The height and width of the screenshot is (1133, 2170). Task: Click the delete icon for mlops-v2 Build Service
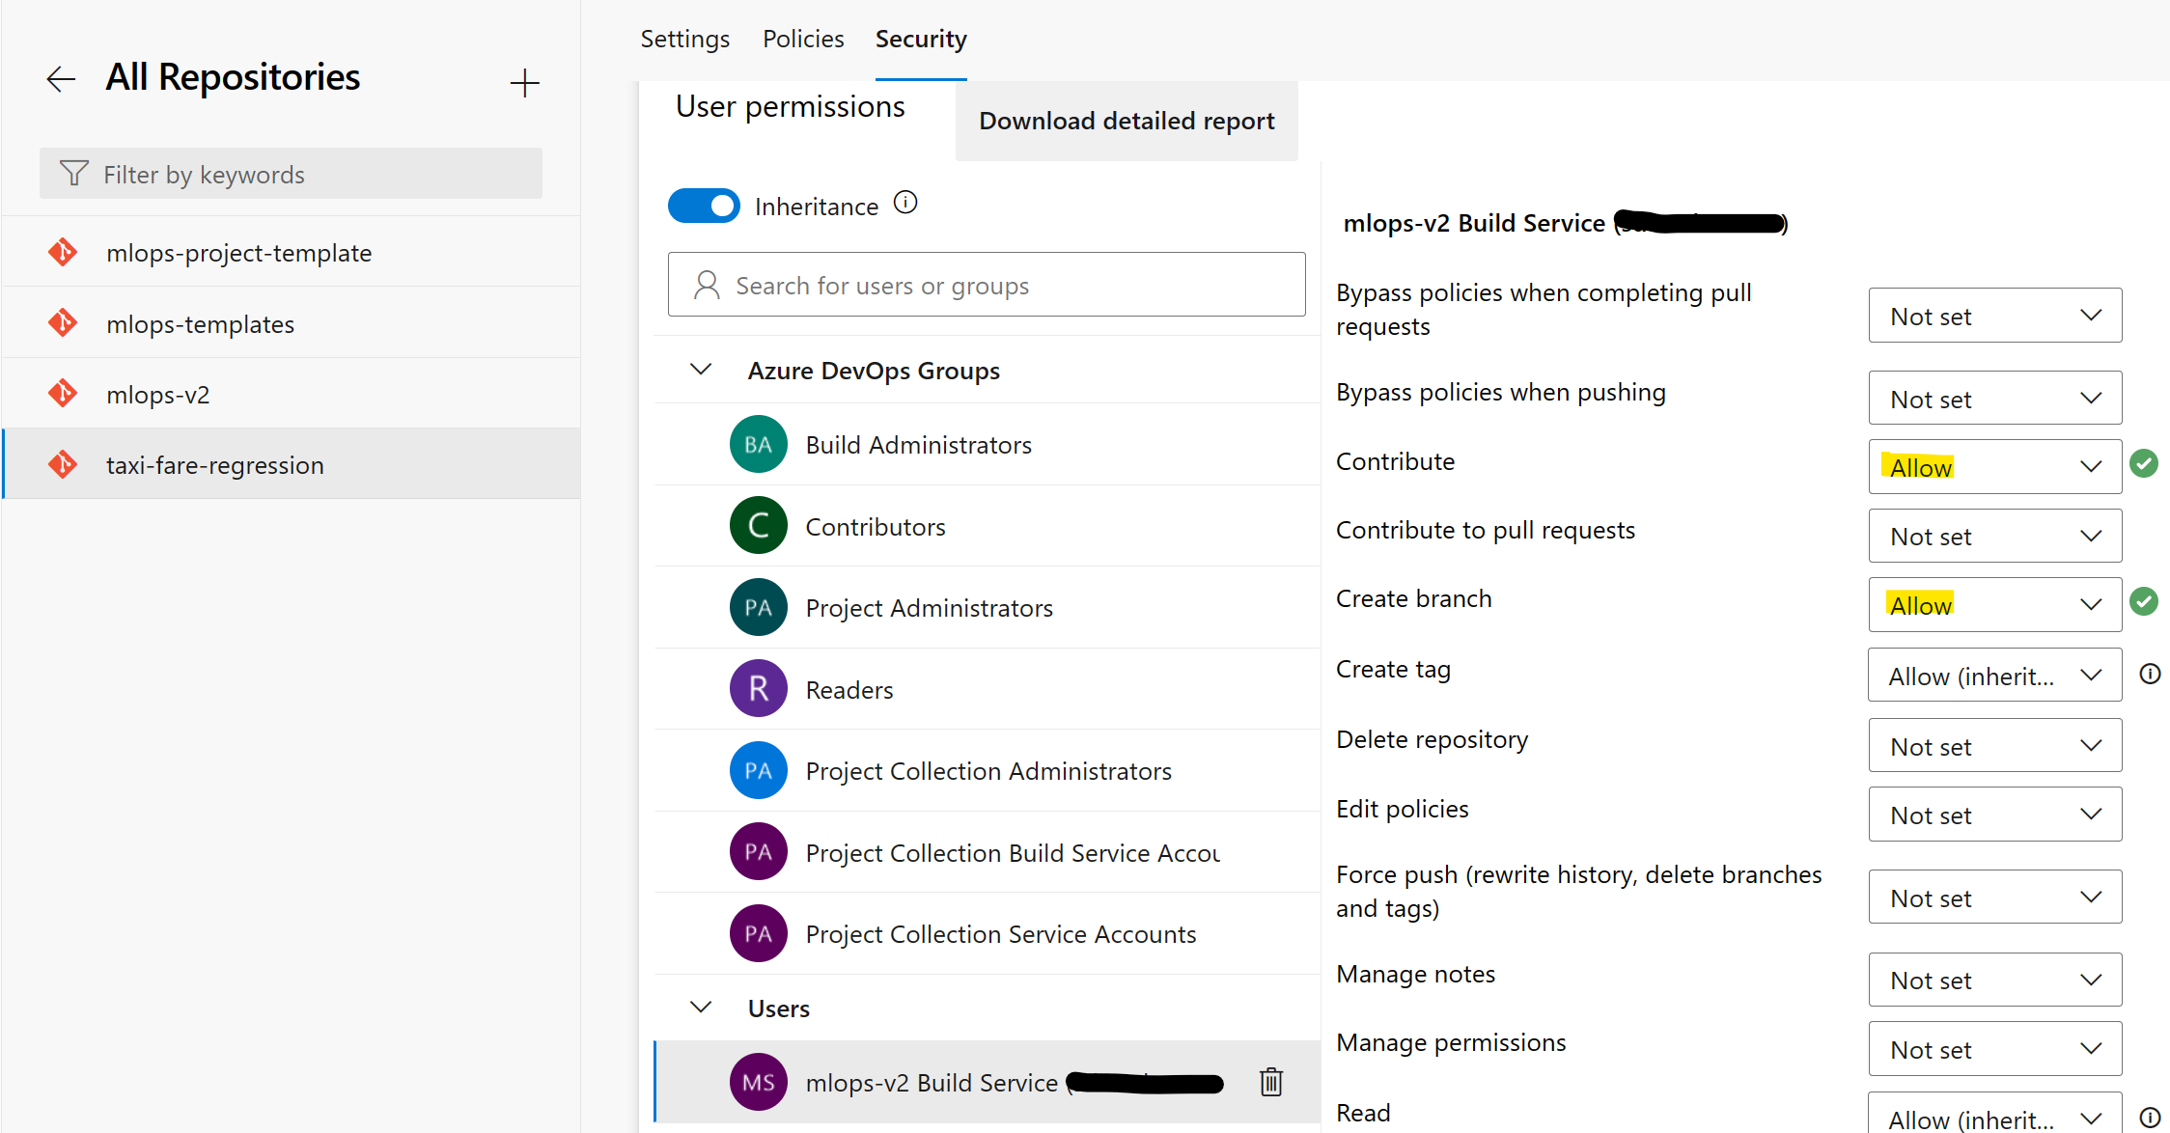(x=1270, y=1082)
